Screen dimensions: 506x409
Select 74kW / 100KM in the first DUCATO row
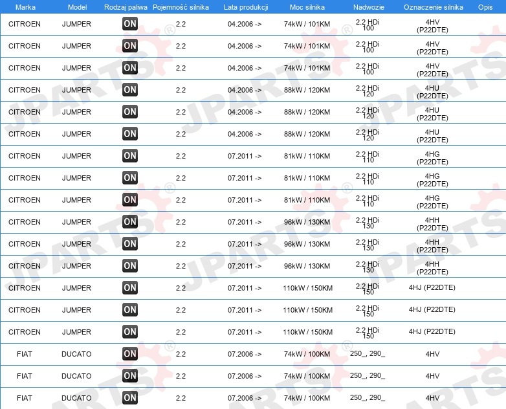(307, 354)
